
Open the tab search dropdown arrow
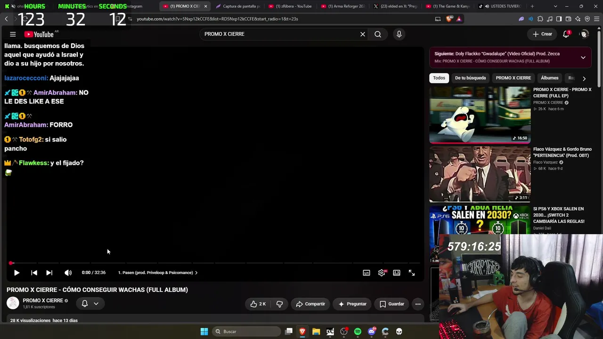[x=556, y=6]
